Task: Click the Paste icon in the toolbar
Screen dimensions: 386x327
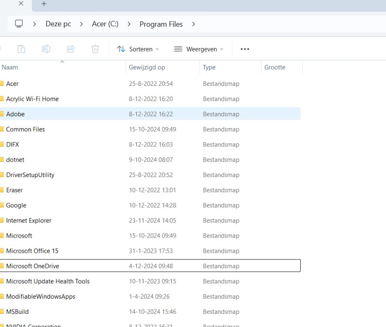Action: (21, 49)
